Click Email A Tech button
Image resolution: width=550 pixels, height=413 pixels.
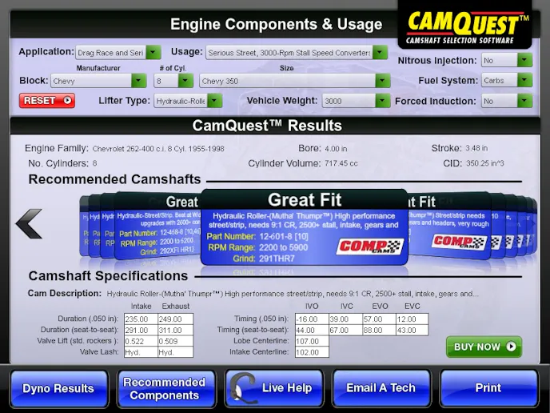click(381, 388)
